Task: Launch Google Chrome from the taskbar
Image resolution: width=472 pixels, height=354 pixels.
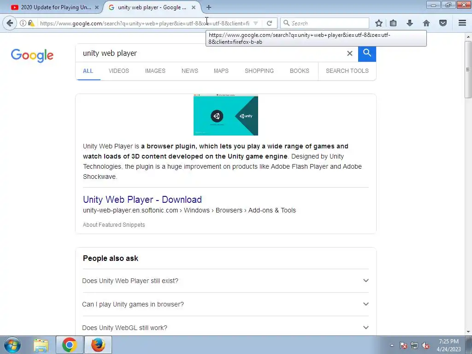Action: [70, 345]
